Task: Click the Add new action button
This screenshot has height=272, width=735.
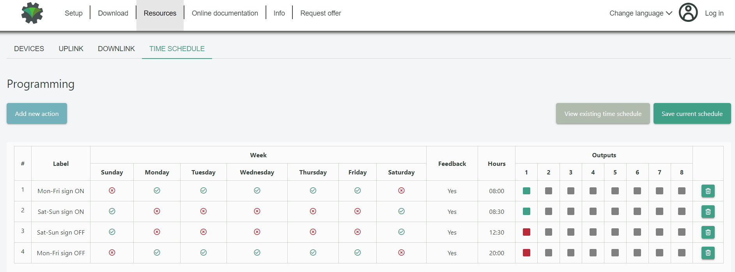Action: [x=37, y=114]
